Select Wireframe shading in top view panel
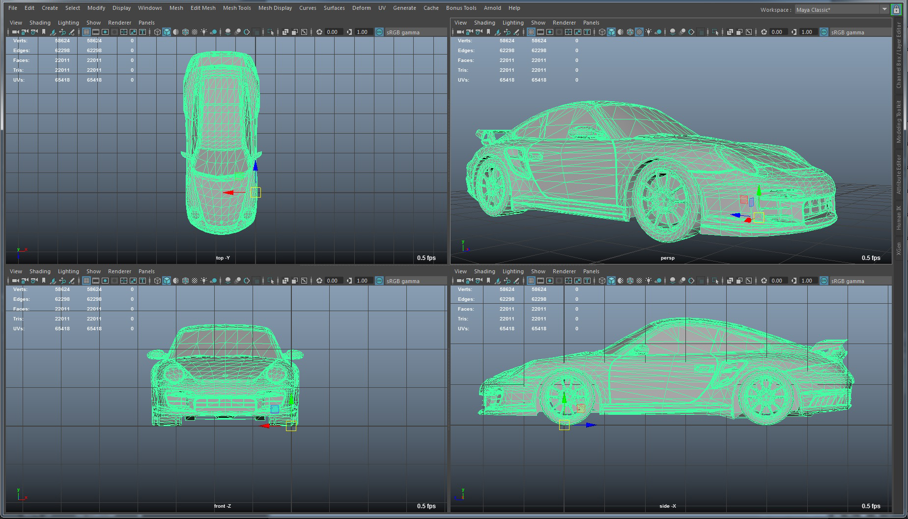The height and width of the screenshot is (519, 908). coord(157,32)
